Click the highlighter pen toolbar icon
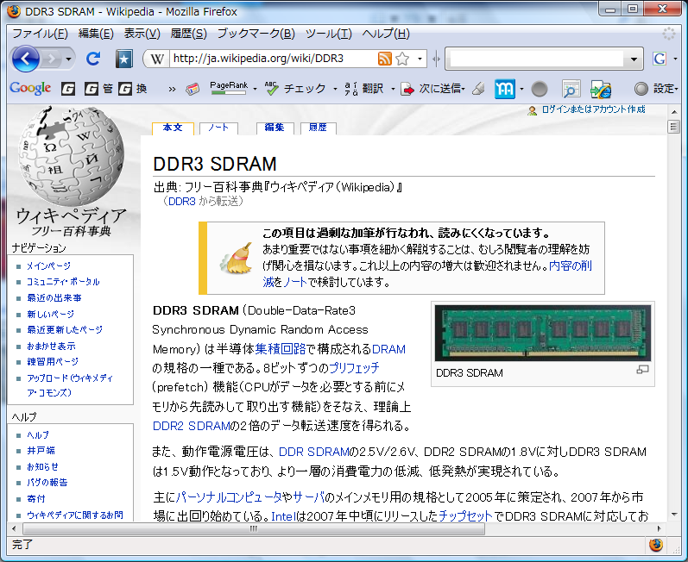This screenshot has width=688, height=562. point(479,89)
